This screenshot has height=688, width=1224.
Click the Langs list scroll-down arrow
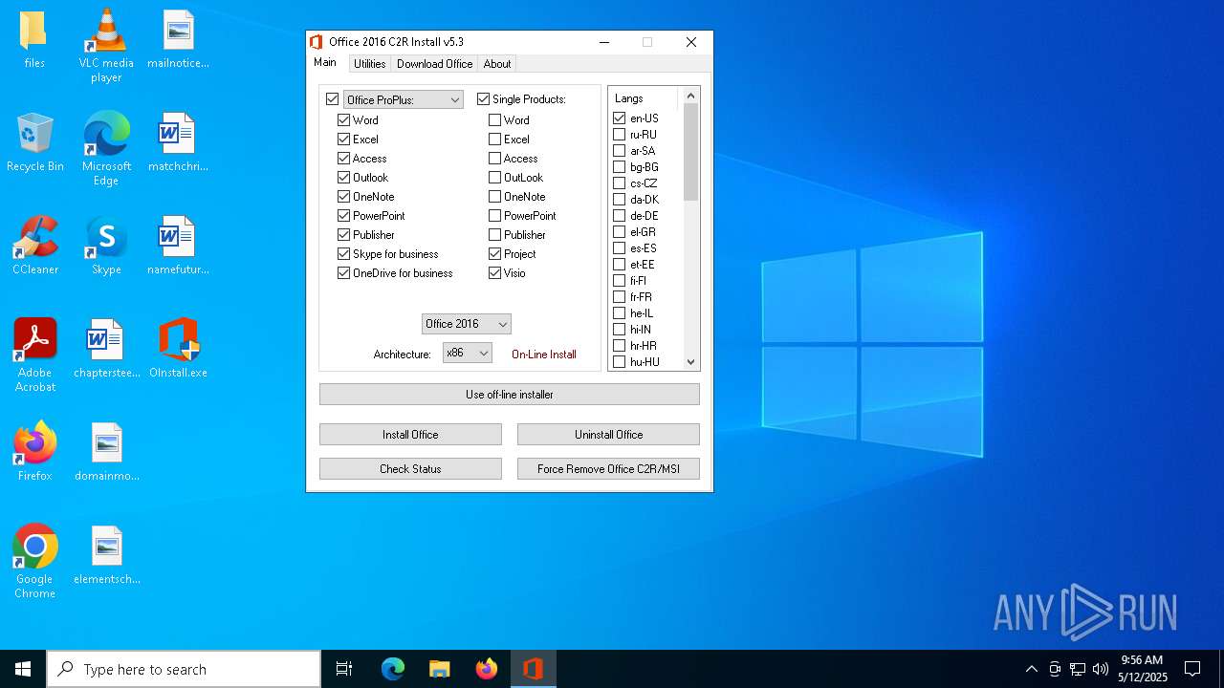[690, 362]
